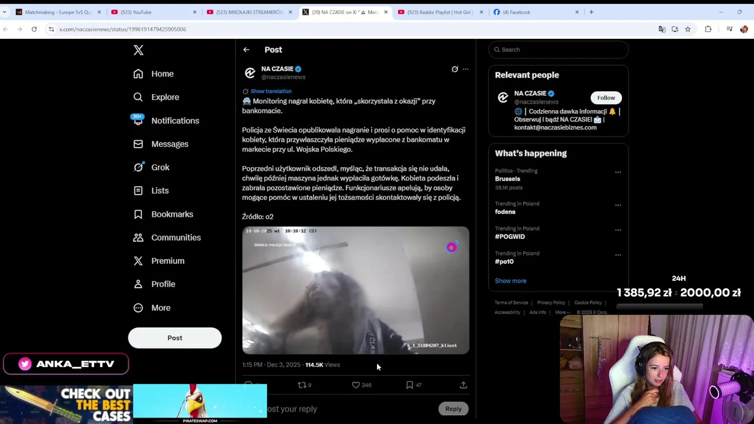This screenshot has width=754, height=424.
Task: Open Explore in the sidebar
Action: [x=156, y=97]
